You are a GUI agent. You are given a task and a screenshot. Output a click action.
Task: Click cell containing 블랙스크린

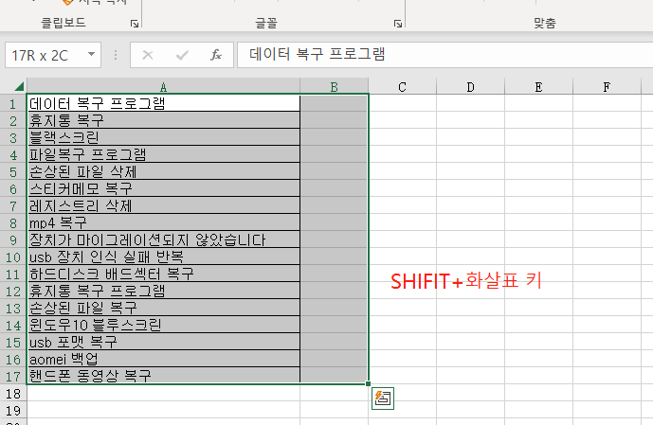click(x=163, y=137)
